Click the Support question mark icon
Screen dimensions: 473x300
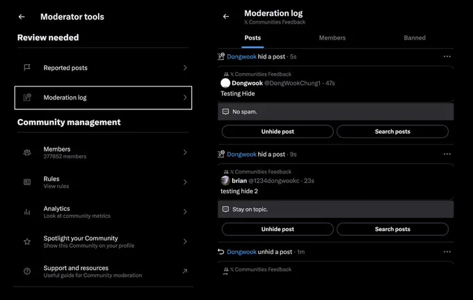(27, 271)
